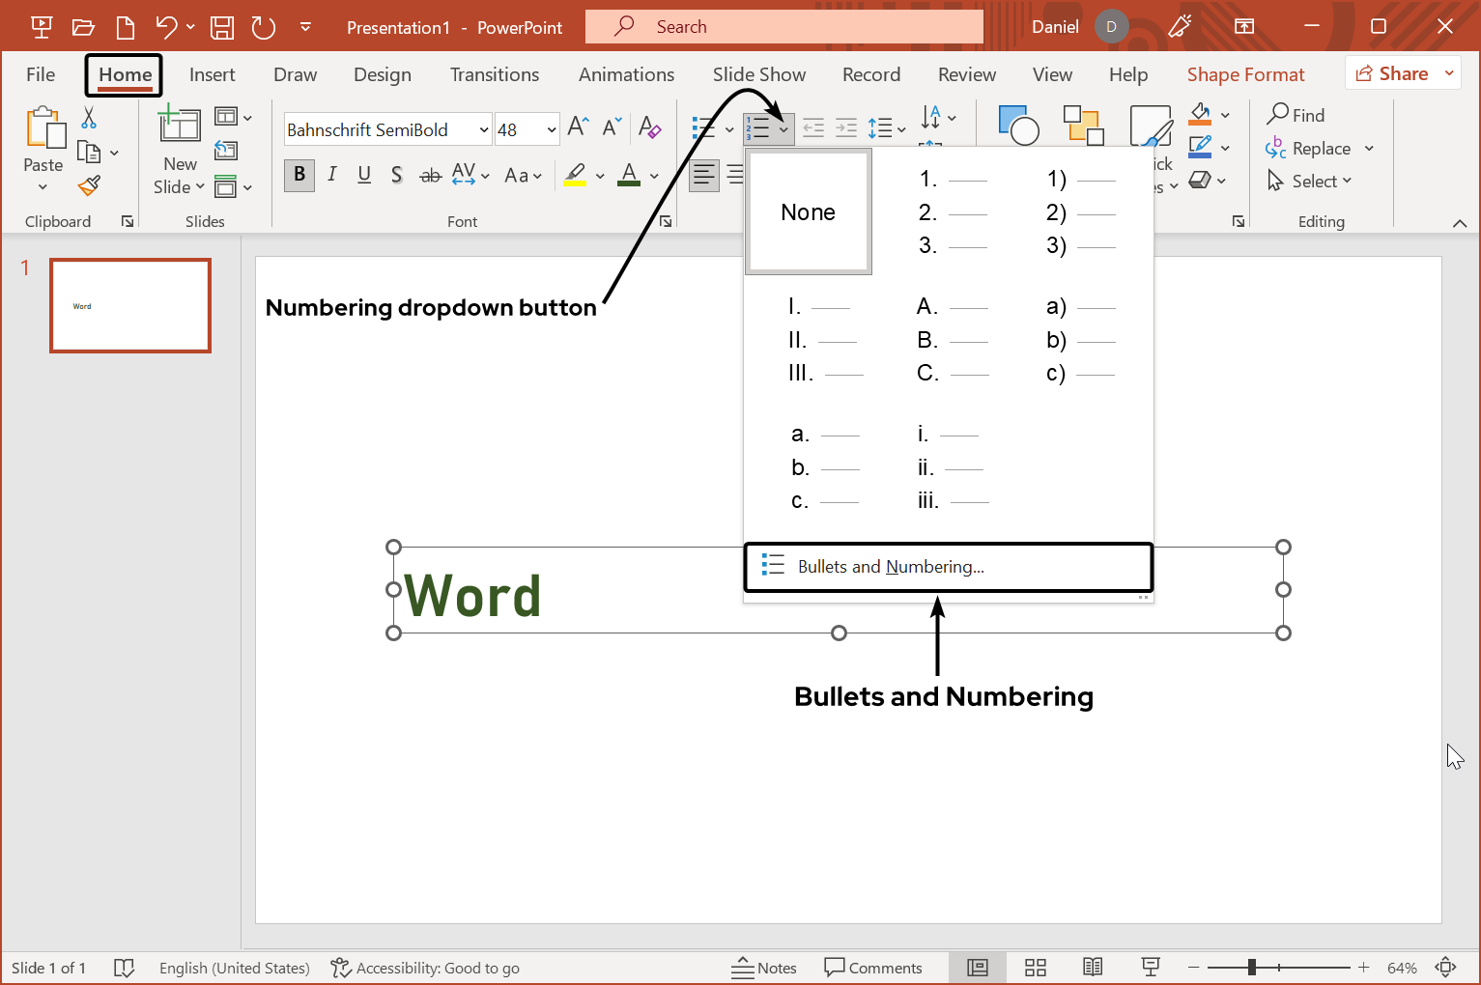1481x985 pixels.
Task: Click the Format Painter icon
Action: [x=90, y=185]
